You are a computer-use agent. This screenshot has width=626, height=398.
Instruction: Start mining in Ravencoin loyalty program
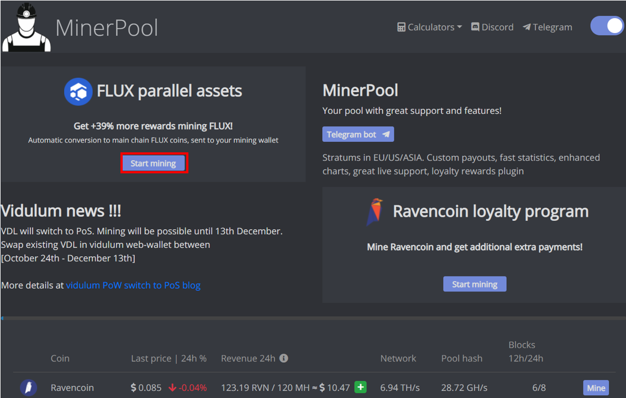(x=475, y=284)
